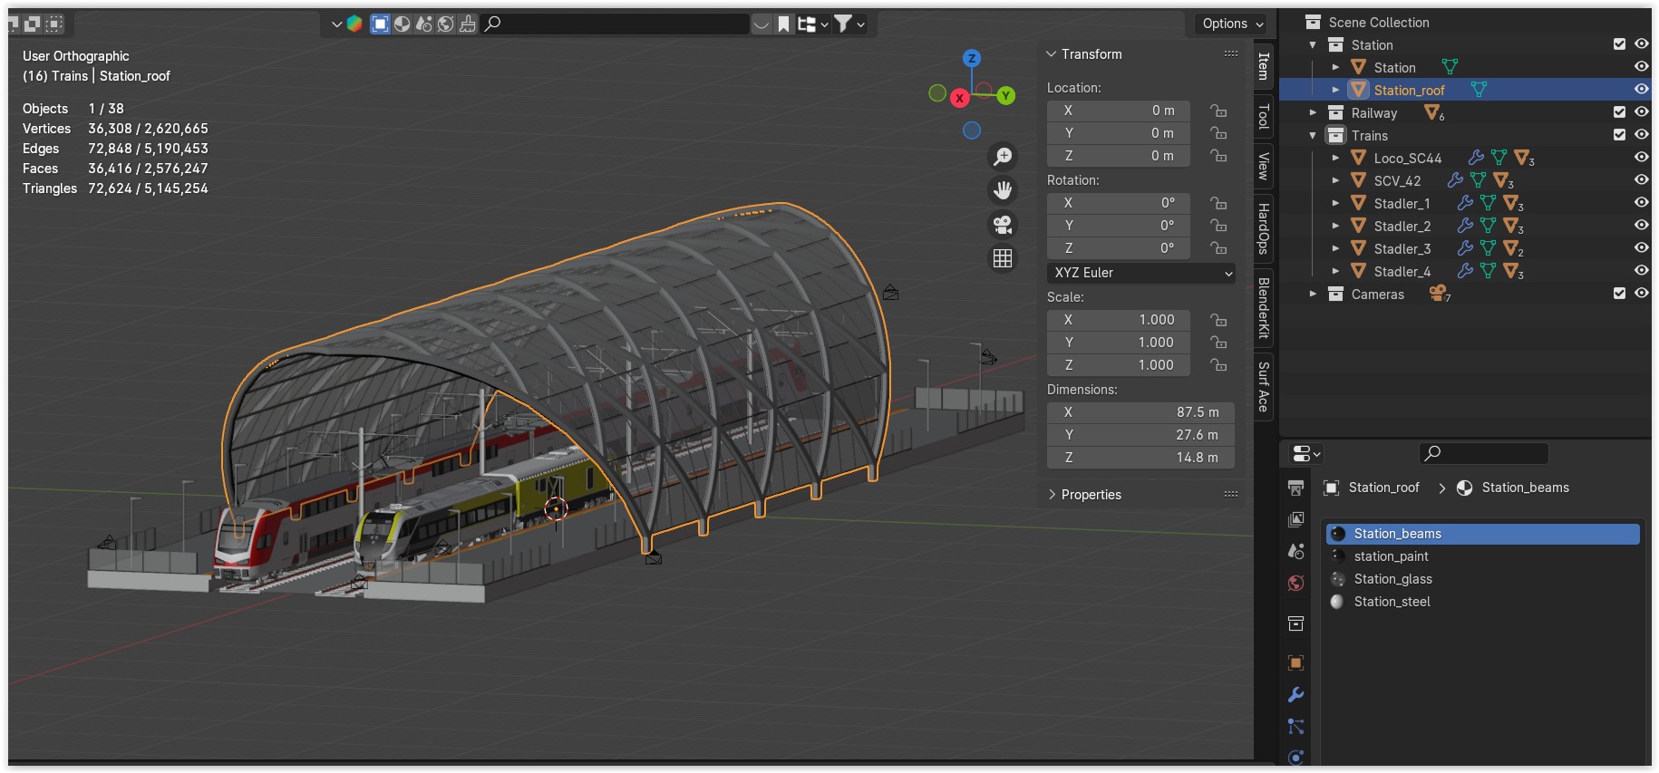
Task: Toggle the Station collection checkbox
Action: click(x=1619, y=44)
